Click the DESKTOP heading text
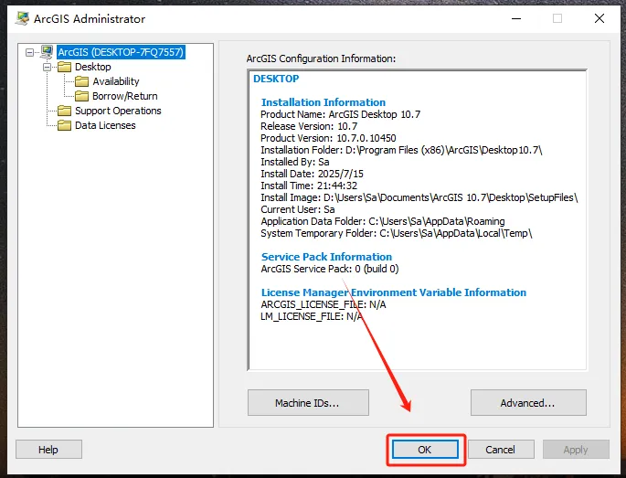The width and height of the screenshot is (626, 478). click(276, 79)
